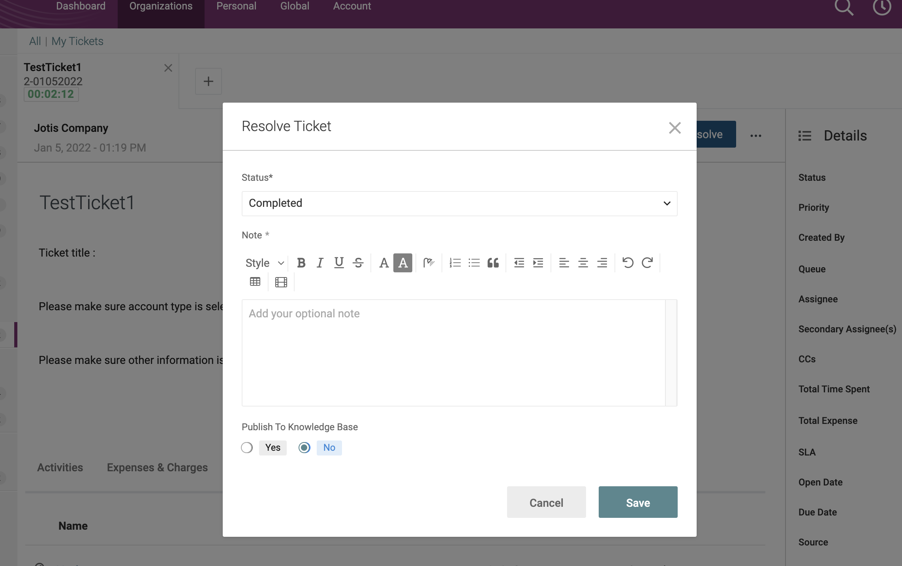Select the TestTicket1 ticket tab
902x566 pixels.
tap(98, 81)
